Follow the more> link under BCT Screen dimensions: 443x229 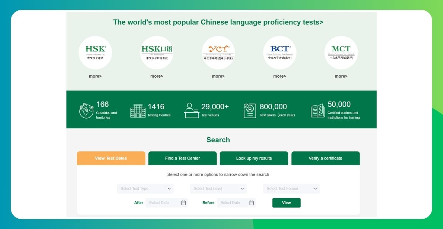click(279, 76)
